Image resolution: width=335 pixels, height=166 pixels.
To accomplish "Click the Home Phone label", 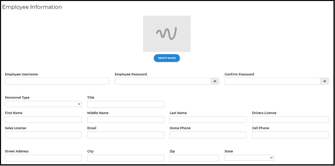I will point(180,128).
